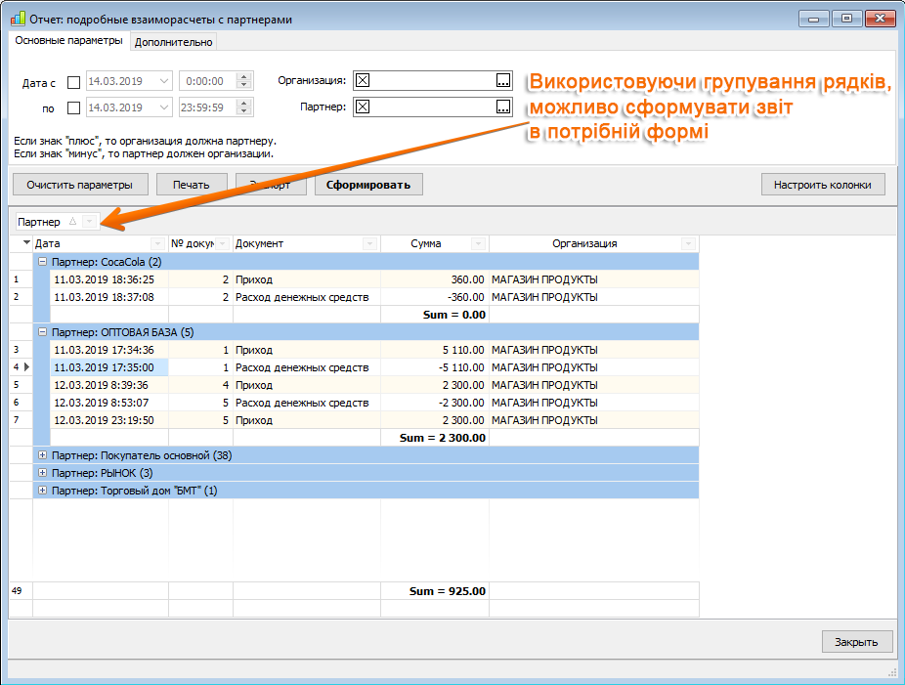Open filter dropdown on № докум column

(223, 243)
